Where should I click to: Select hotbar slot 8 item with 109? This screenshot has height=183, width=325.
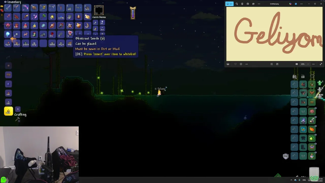[x=70, y=8]
